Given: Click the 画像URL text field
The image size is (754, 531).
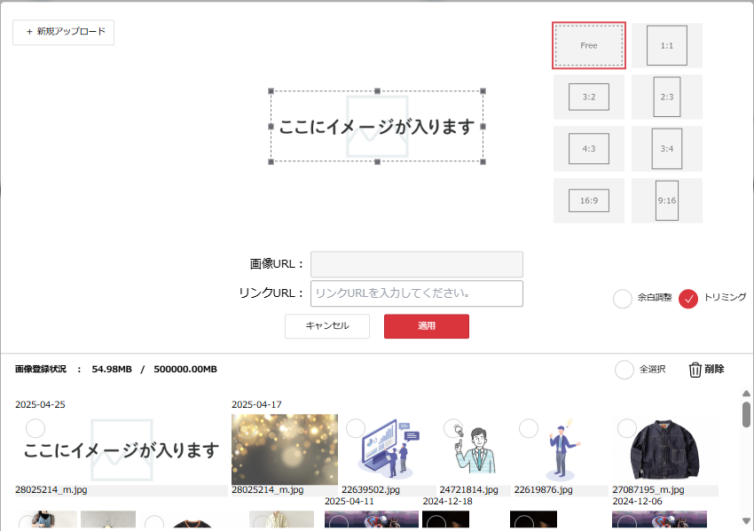Looking at the screenshot, I should [x=416, y=264].
